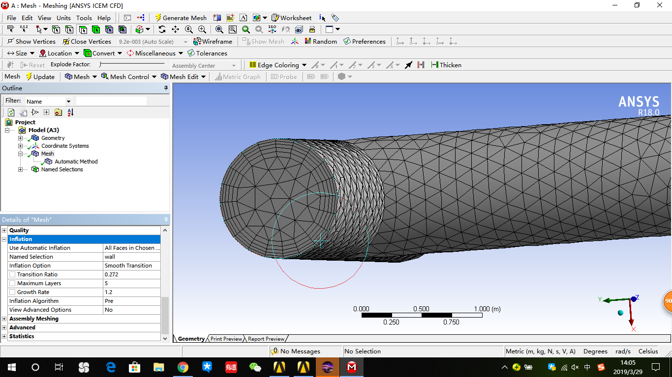Expand the Geometry tree item
The image size is (672, 377).
coord(20,138)
